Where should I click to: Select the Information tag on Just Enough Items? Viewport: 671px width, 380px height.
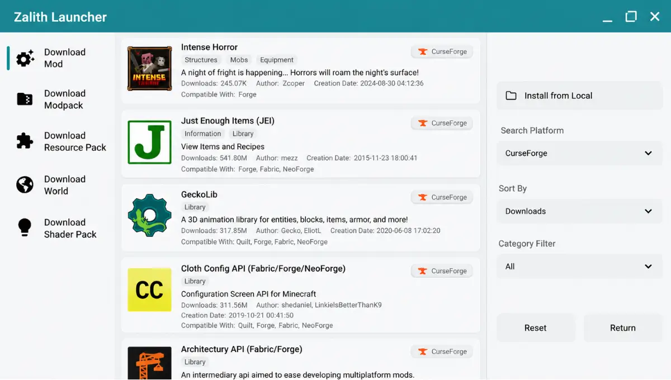tap(202, 134)
